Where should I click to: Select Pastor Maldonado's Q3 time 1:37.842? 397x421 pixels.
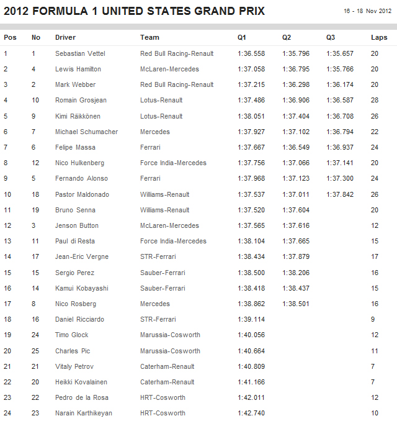339,194
